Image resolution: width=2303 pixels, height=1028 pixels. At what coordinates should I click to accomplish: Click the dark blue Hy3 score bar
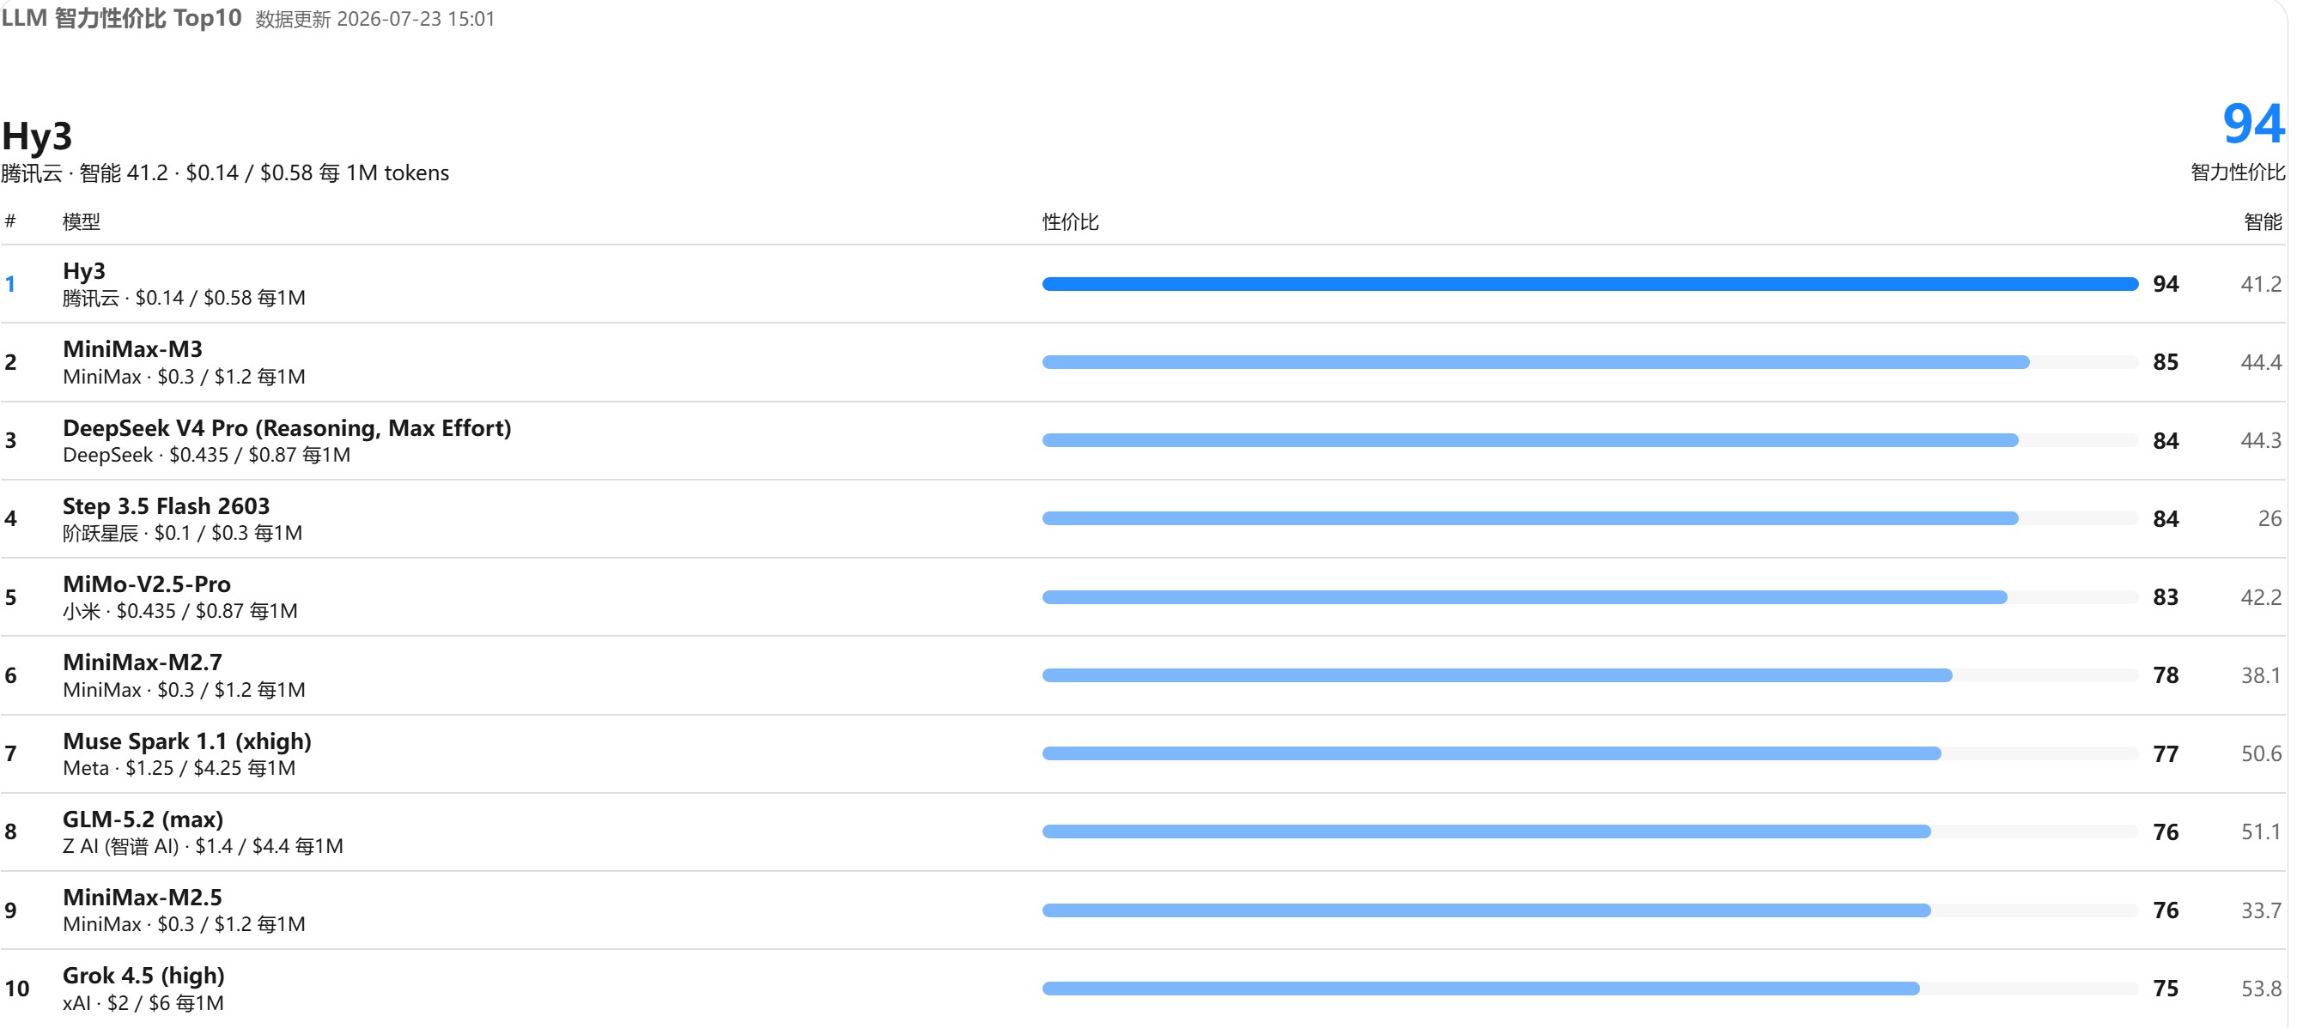pos(1589,284)
